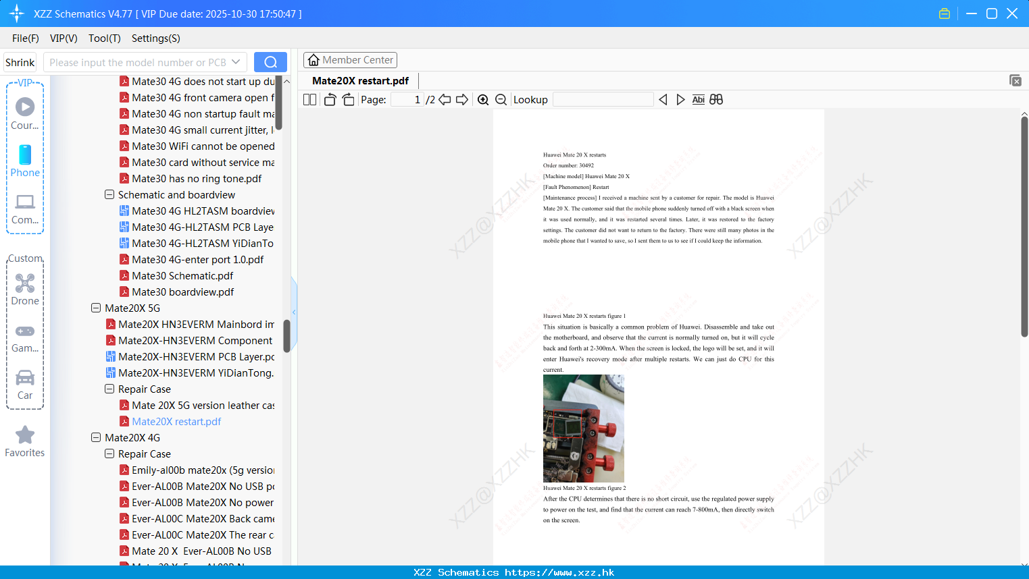The width and height of the screenshot is (1029, 579).
Task: Click the binoculars search icon
Action: (x=716, y=100)
